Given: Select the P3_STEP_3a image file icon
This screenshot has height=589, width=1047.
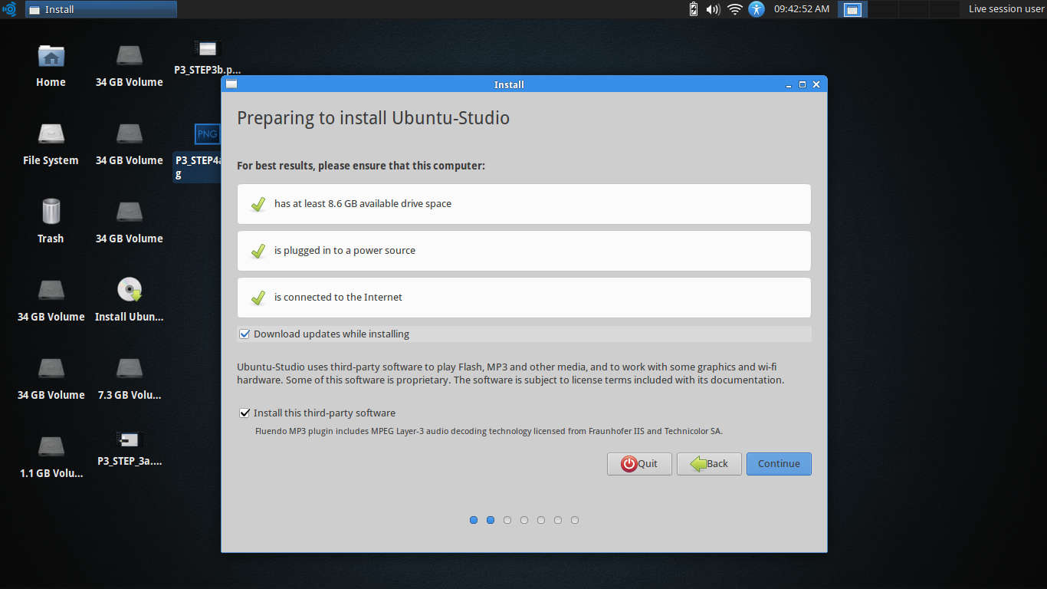Looking at the screenshot, I should pos(129,440).
